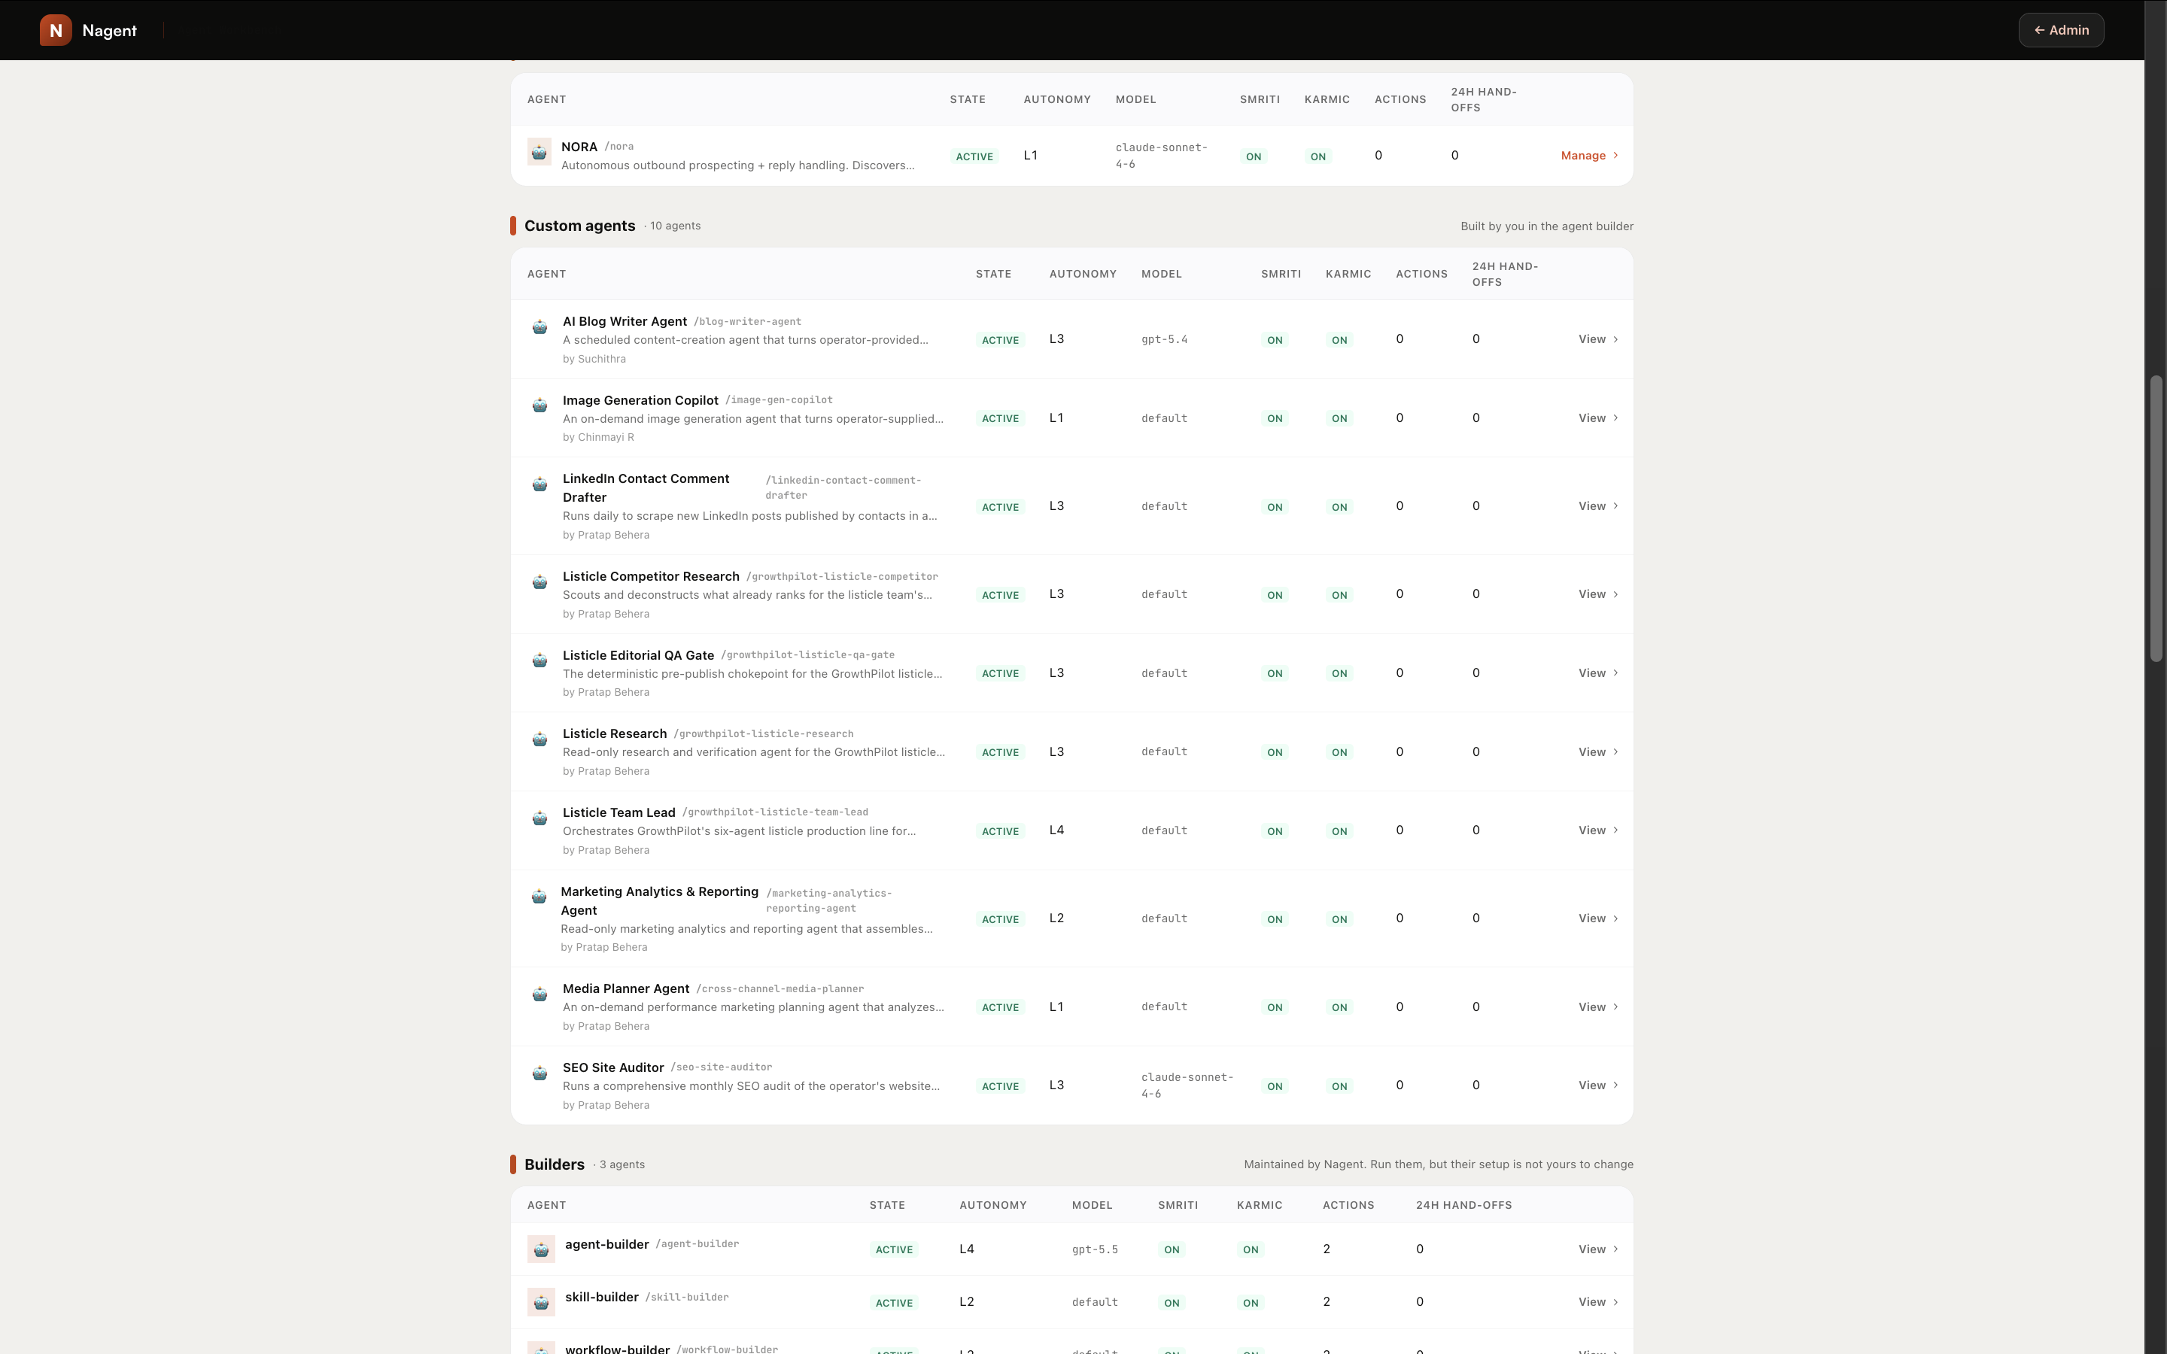
Task: Click the Listicle Editorial QA Gate name
Action: 637,655
